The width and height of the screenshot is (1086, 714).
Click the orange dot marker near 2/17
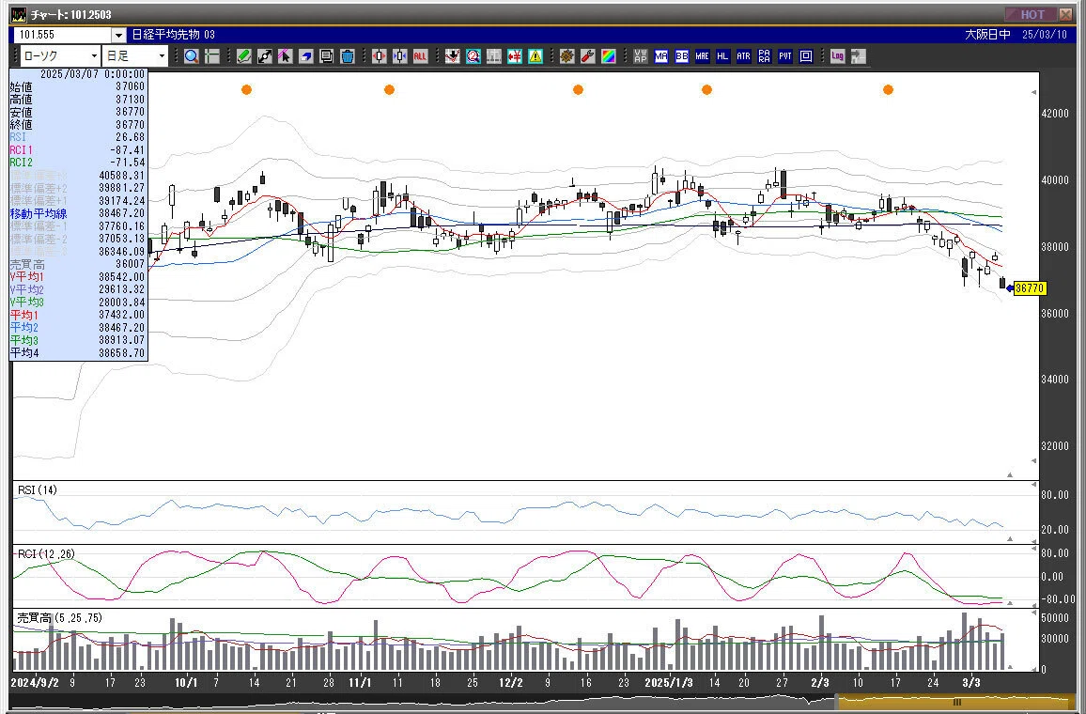point(888,89)
